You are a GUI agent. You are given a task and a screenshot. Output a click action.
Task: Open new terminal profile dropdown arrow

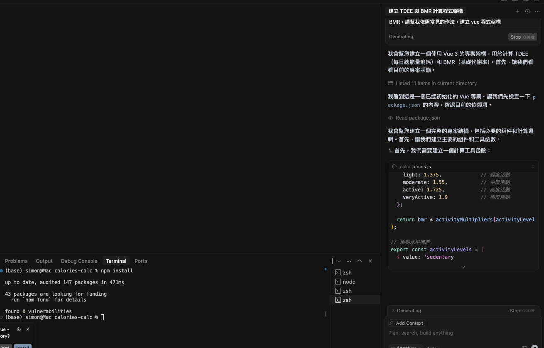[339, 261]
